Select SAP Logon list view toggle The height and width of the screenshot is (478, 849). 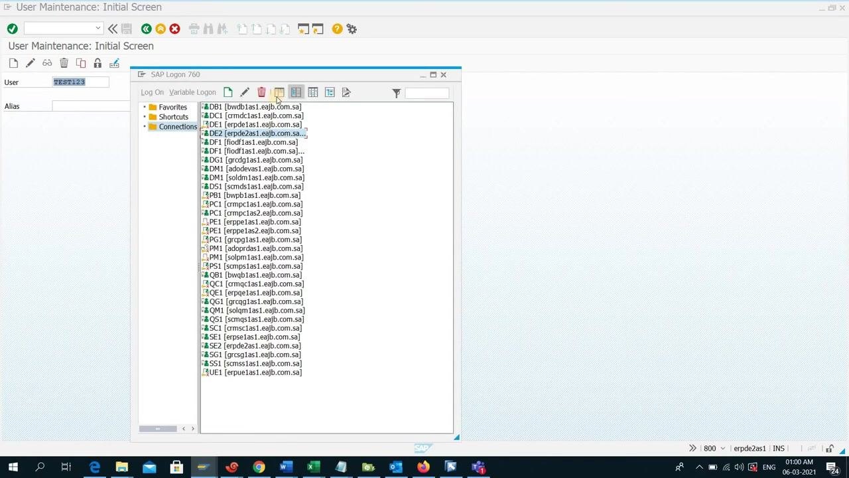pyautogui.click(x=296, y=92)
